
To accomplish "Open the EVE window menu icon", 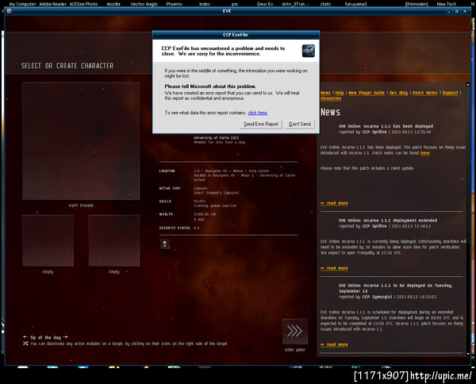I will pyautogui.click(x=9, y=11).
